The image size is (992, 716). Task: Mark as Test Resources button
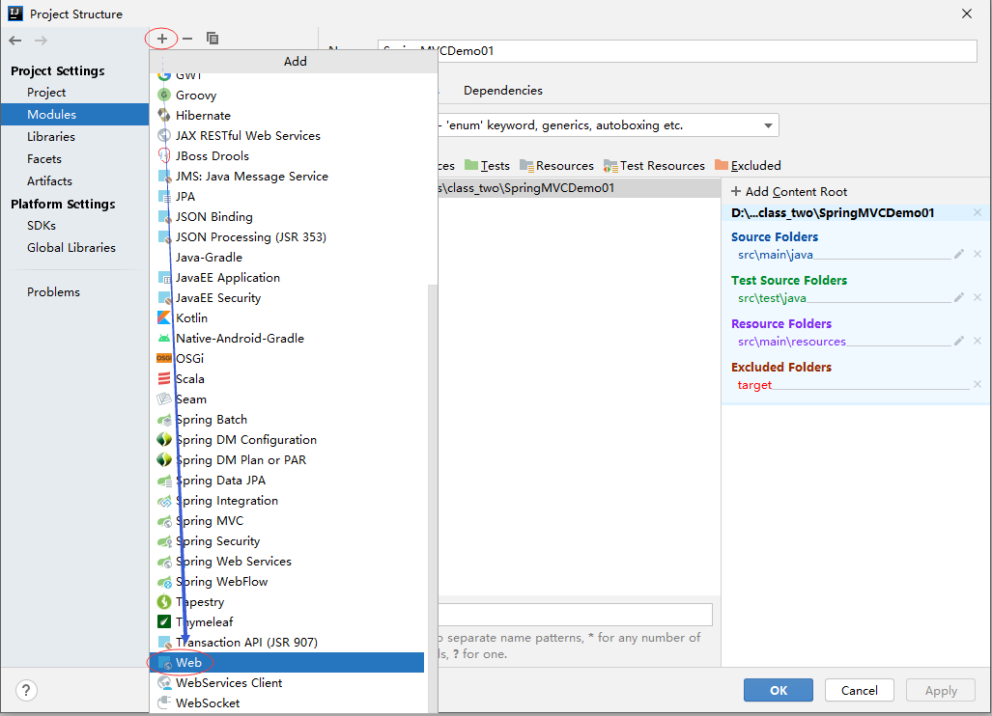click(x=654, y=166)
